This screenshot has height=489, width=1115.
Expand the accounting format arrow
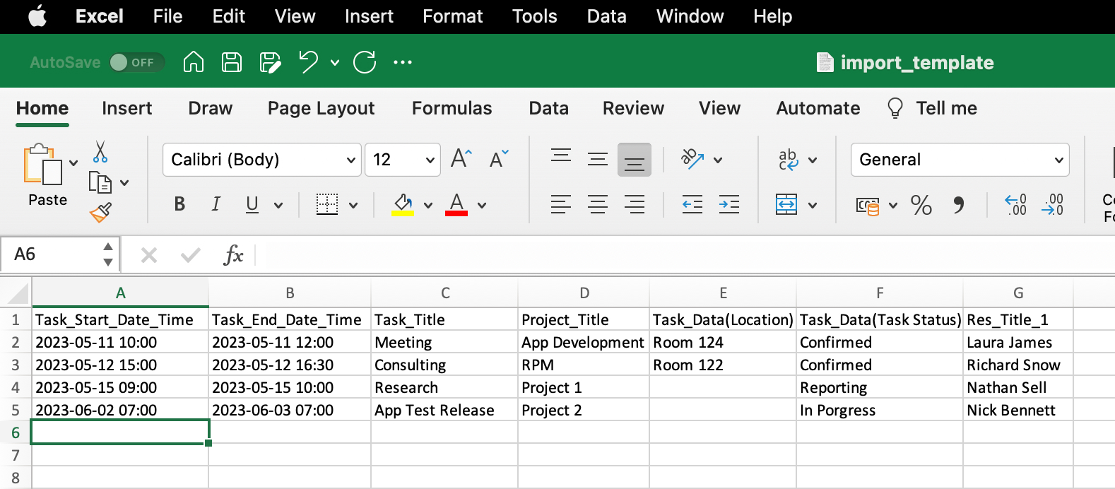pos(893,206)
